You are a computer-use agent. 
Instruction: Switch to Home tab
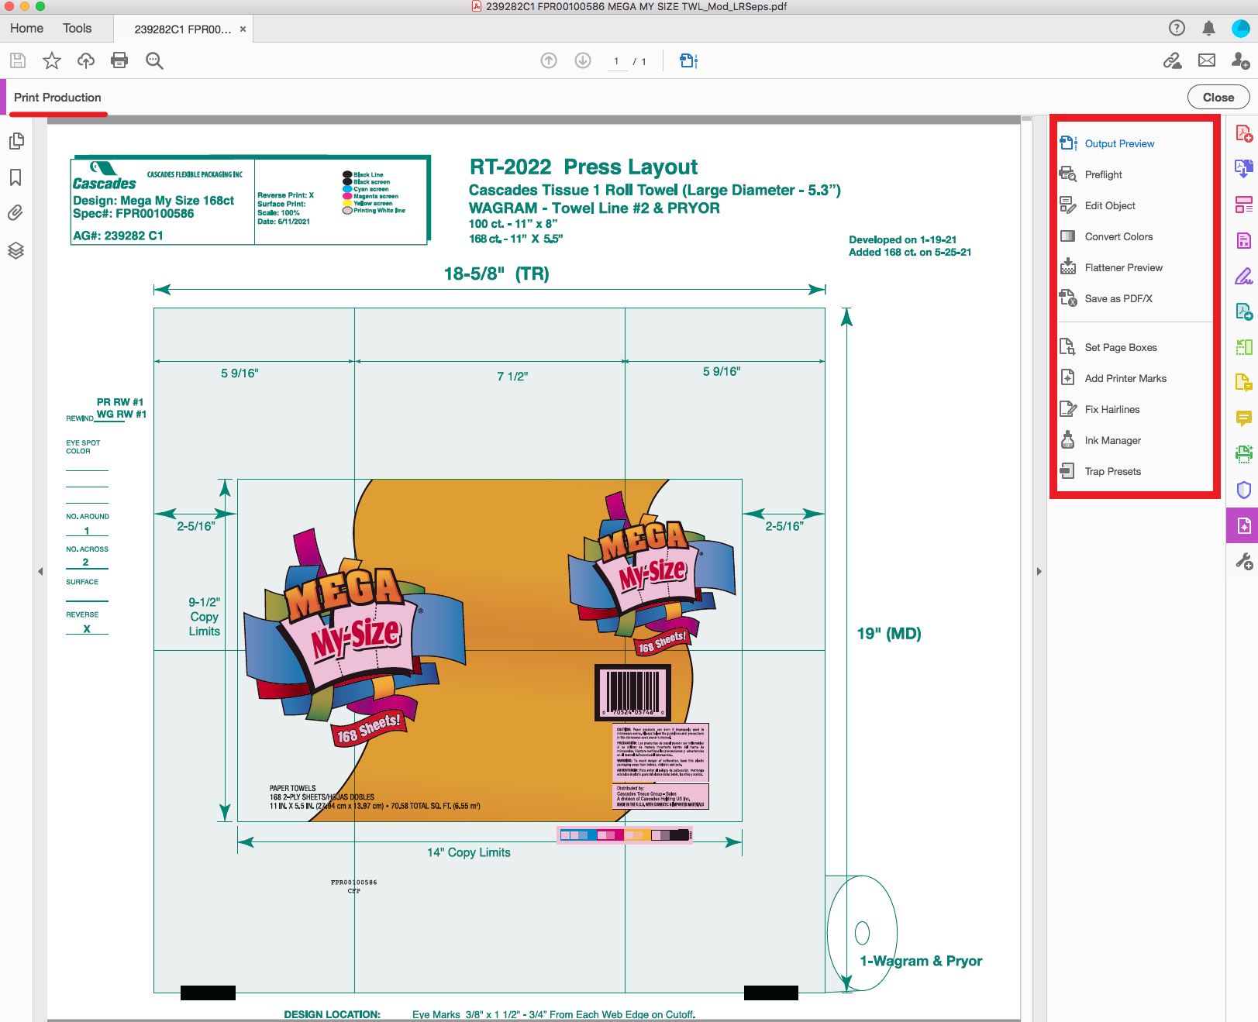coord(27,28)
